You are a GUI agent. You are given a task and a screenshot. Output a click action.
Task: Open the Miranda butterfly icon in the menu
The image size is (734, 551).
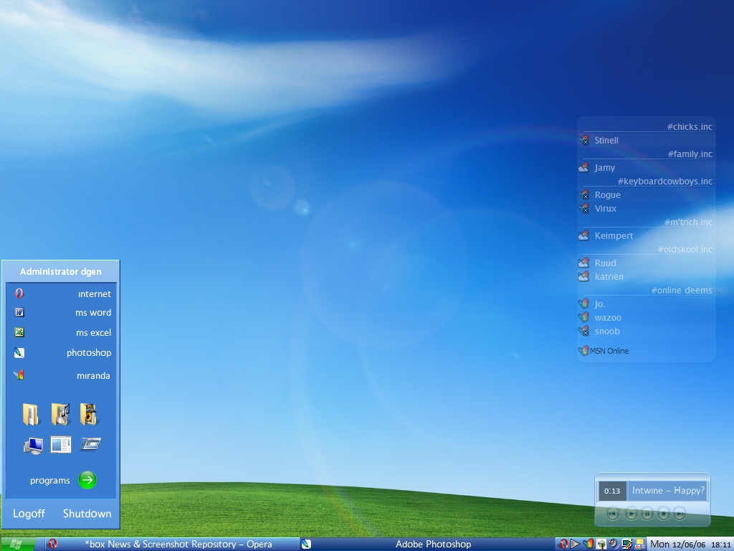pyautogui.click(x=19, y=375)
